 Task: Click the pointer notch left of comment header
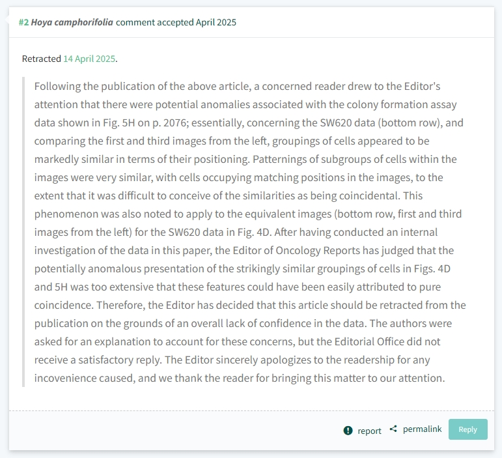[7, 20]
